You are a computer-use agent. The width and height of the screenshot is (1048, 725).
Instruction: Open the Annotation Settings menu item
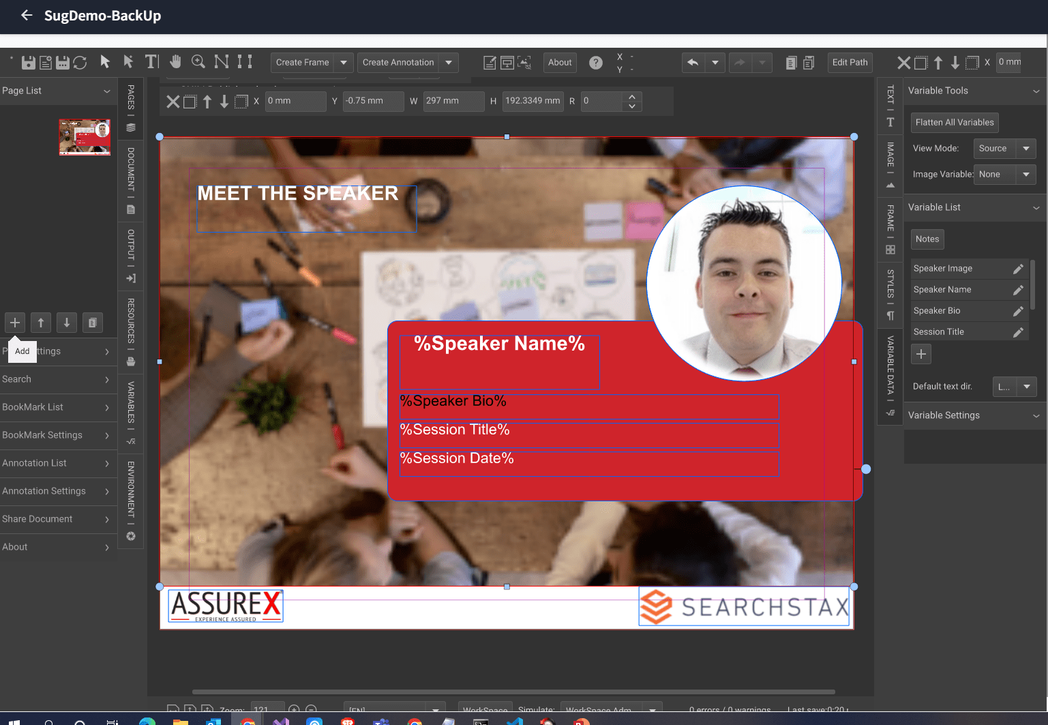pos(55,491)
